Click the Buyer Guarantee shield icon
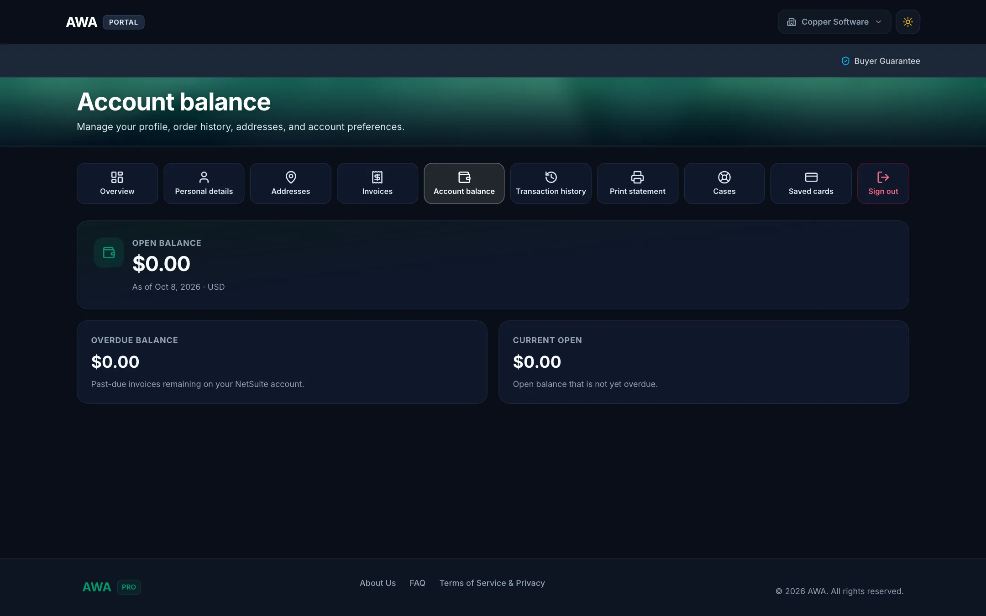 pyautogui.click(x=846, y=61)
